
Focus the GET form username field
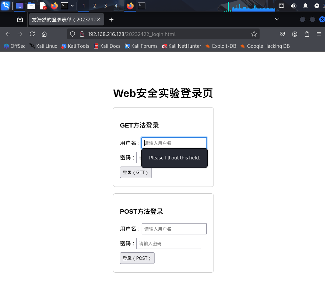(x=174, y=143)
